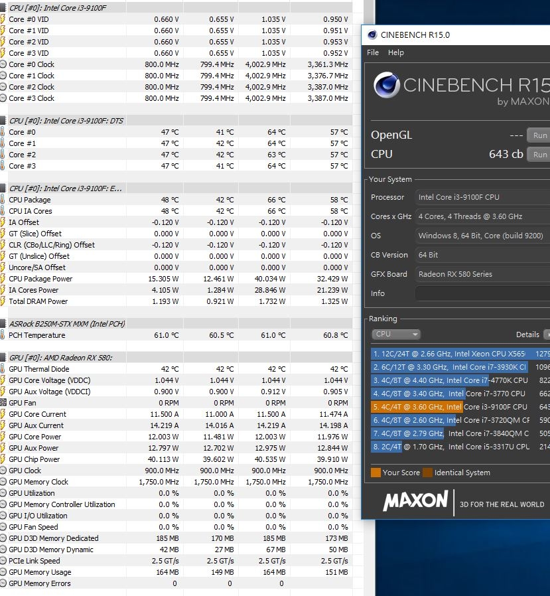Select the Core i5-3317U ranking entry
Screen dimensions: 550x596
pos(460,447)
